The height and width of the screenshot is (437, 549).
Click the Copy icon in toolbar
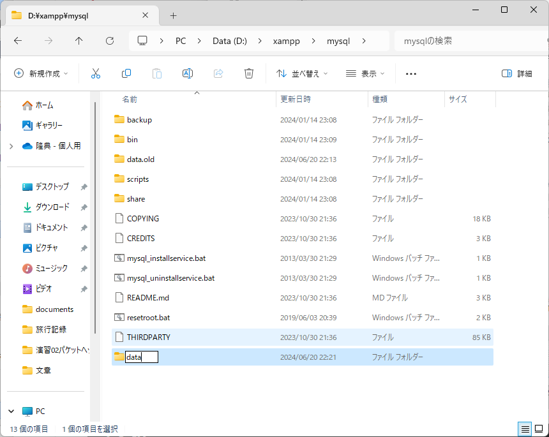pyautogui.click(x=126, y=74)
